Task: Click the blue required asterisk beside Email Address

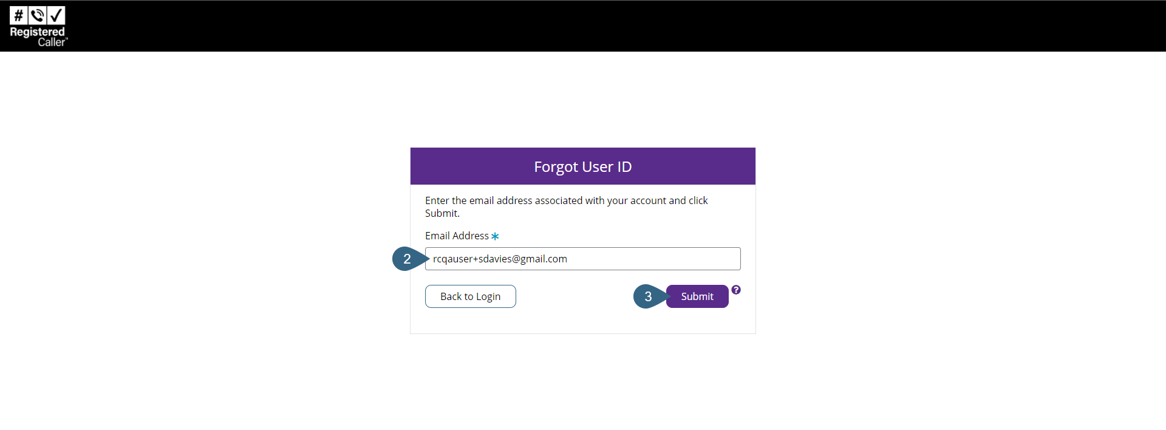Action: click(495, 236)
